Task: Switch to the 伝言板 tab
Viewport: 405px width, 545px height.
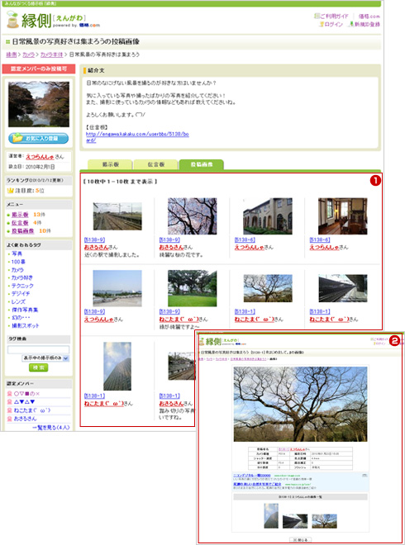Action: 156,165
